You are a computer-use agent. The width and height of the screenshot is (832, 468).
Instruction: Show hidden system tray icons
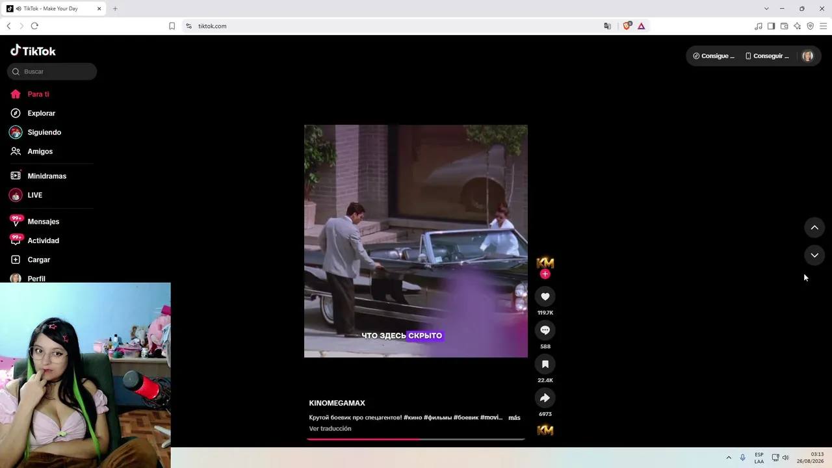point(728,458)
